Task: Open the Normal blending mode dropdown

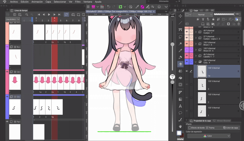Action: (x=202, y=14)
